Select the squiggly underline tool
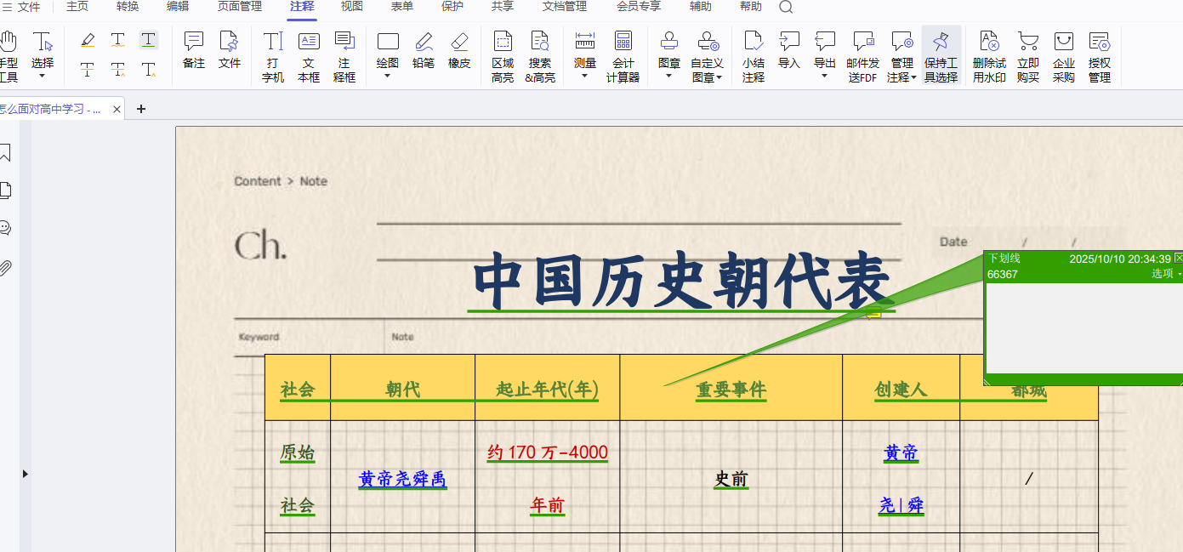Screen dimensions: 1183x552 pos(118,40)
